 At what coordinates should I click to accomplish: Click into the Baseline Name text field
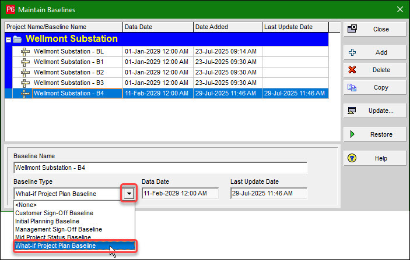point(160,168)
